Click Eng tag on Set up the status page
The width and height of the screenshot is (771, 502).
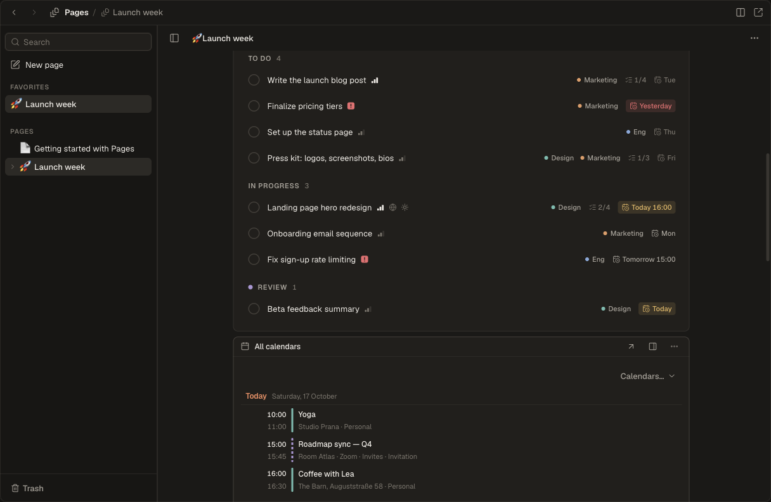[635, 132]
